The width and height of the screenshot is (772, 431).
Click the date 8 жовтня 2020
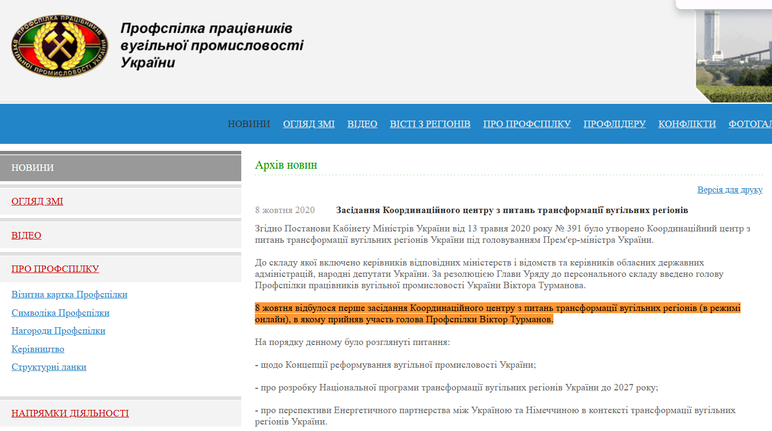click(285, 210)
